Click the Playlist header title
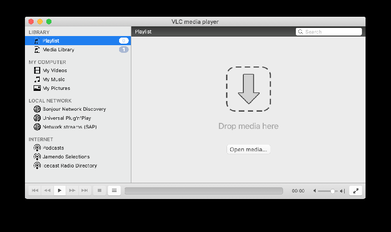 point(143,31)
